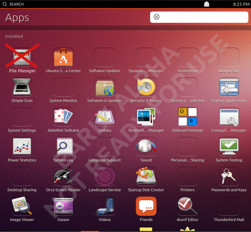Screen dimensions: 251x232
Task: Open System Monitor
Action: point(63,87)
